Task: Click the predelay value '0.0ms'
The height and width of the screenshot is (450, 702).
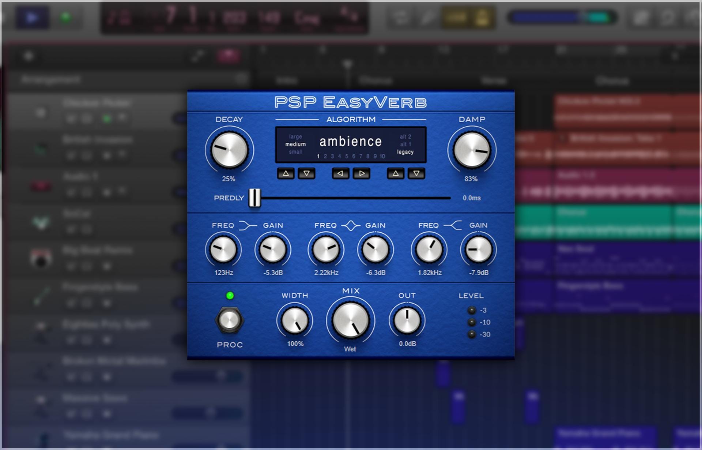Action: 472,198
